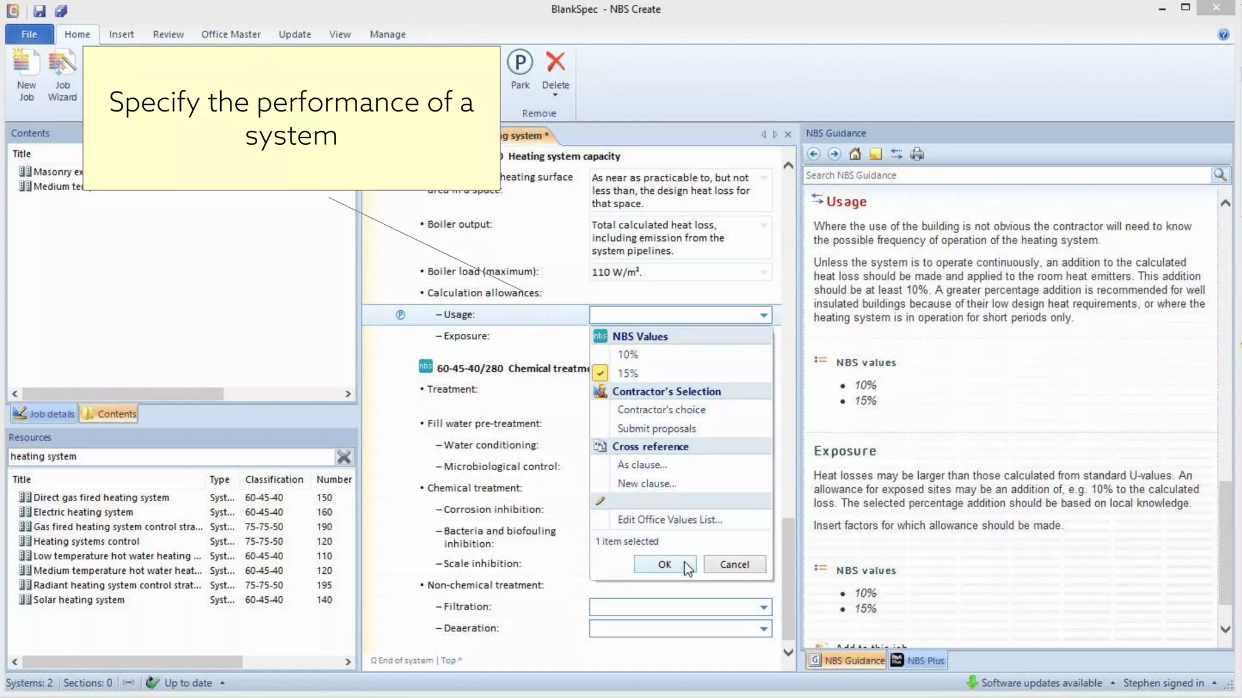Viewport: 1242px width, 698px height.
Task: Open the Boiler output value dropdown
Action: (x=764, y=225)
